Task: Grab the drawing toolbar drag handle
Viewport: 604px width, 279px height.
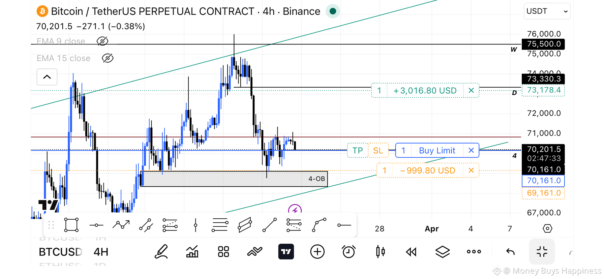Action: coord(51,225)
